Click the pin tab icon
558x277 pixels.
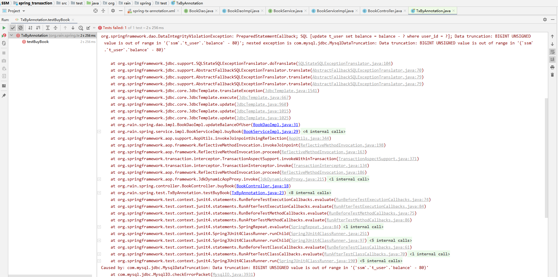pyautogui.click(x=4, y=96)
